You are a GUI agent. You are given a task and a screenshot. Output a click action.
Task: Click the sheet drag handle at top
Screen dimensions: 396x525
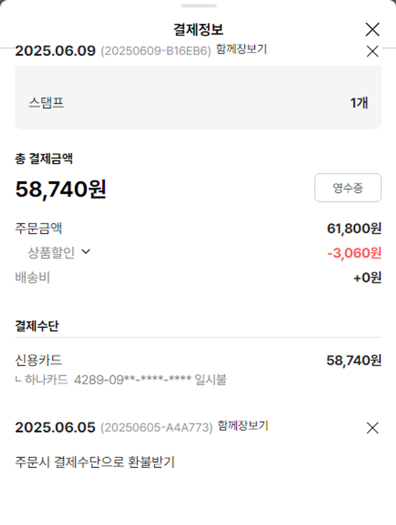click(x=198, y=6)
